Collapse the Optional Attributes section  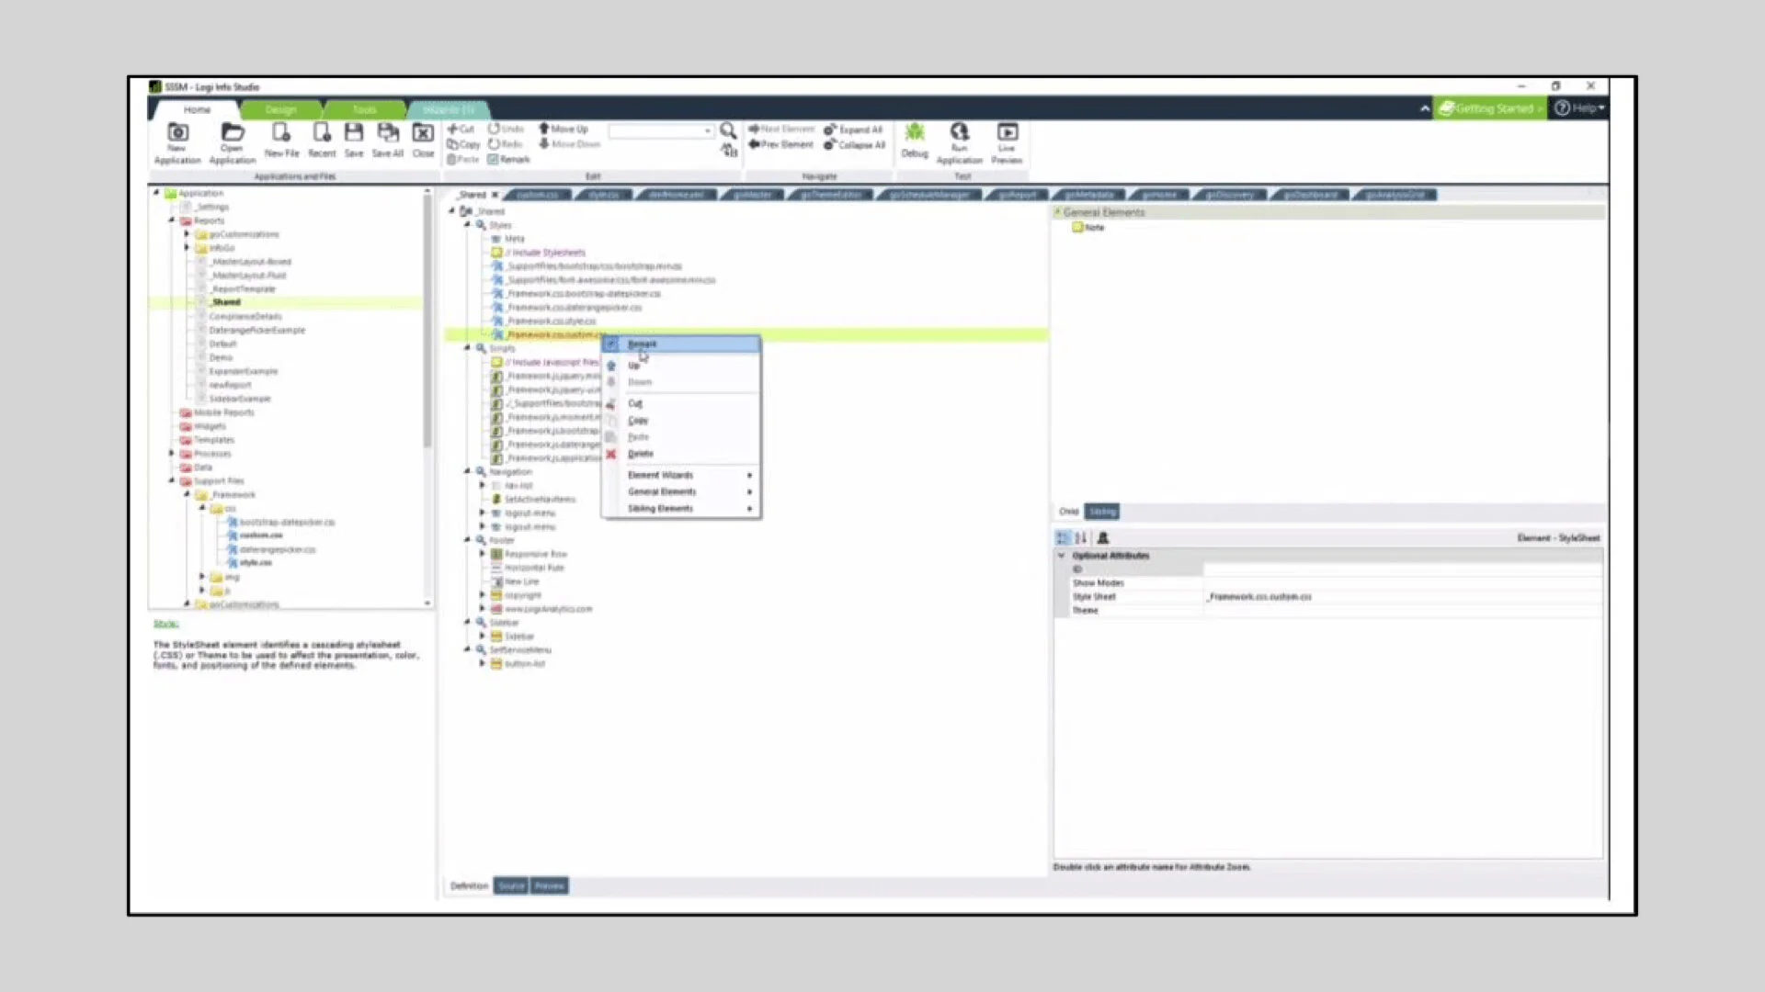coord(1062,556)
